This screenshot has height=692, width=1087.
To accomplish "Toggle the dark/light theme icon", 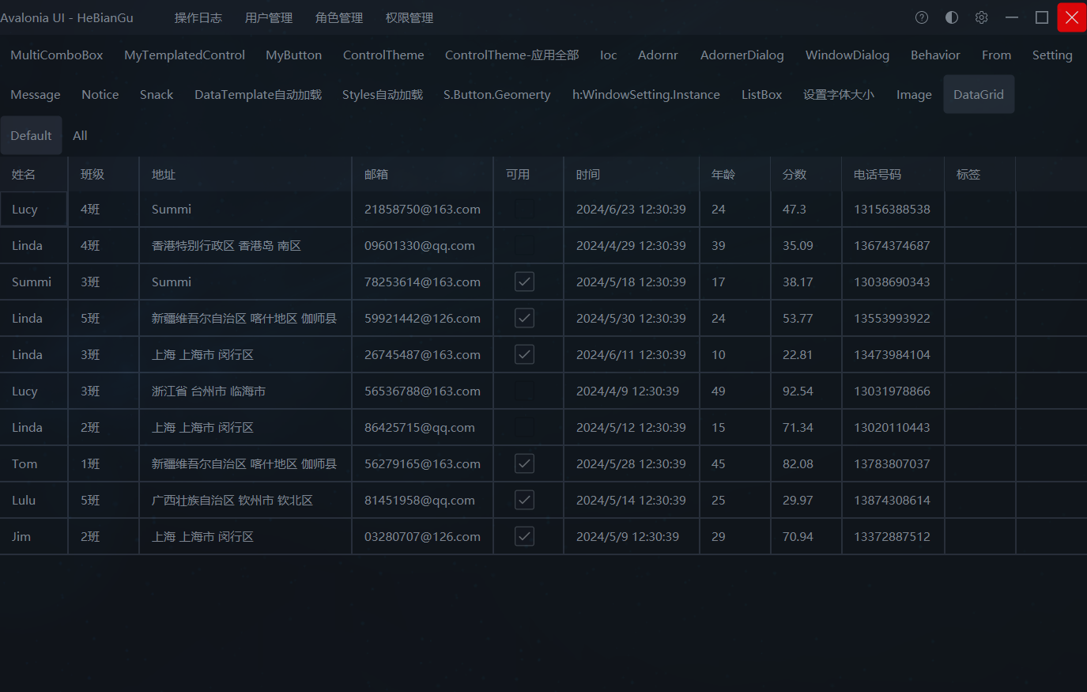I will tap(952, 17).
